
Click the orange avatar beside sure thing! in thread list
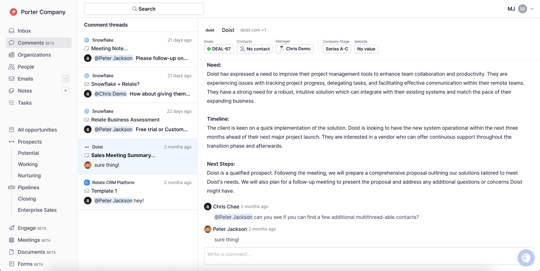tap(88, 165)
